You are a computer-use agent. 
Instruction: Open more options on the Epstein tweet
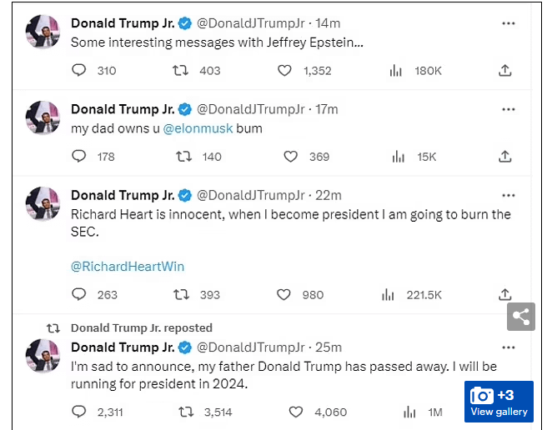click(508, 23)
